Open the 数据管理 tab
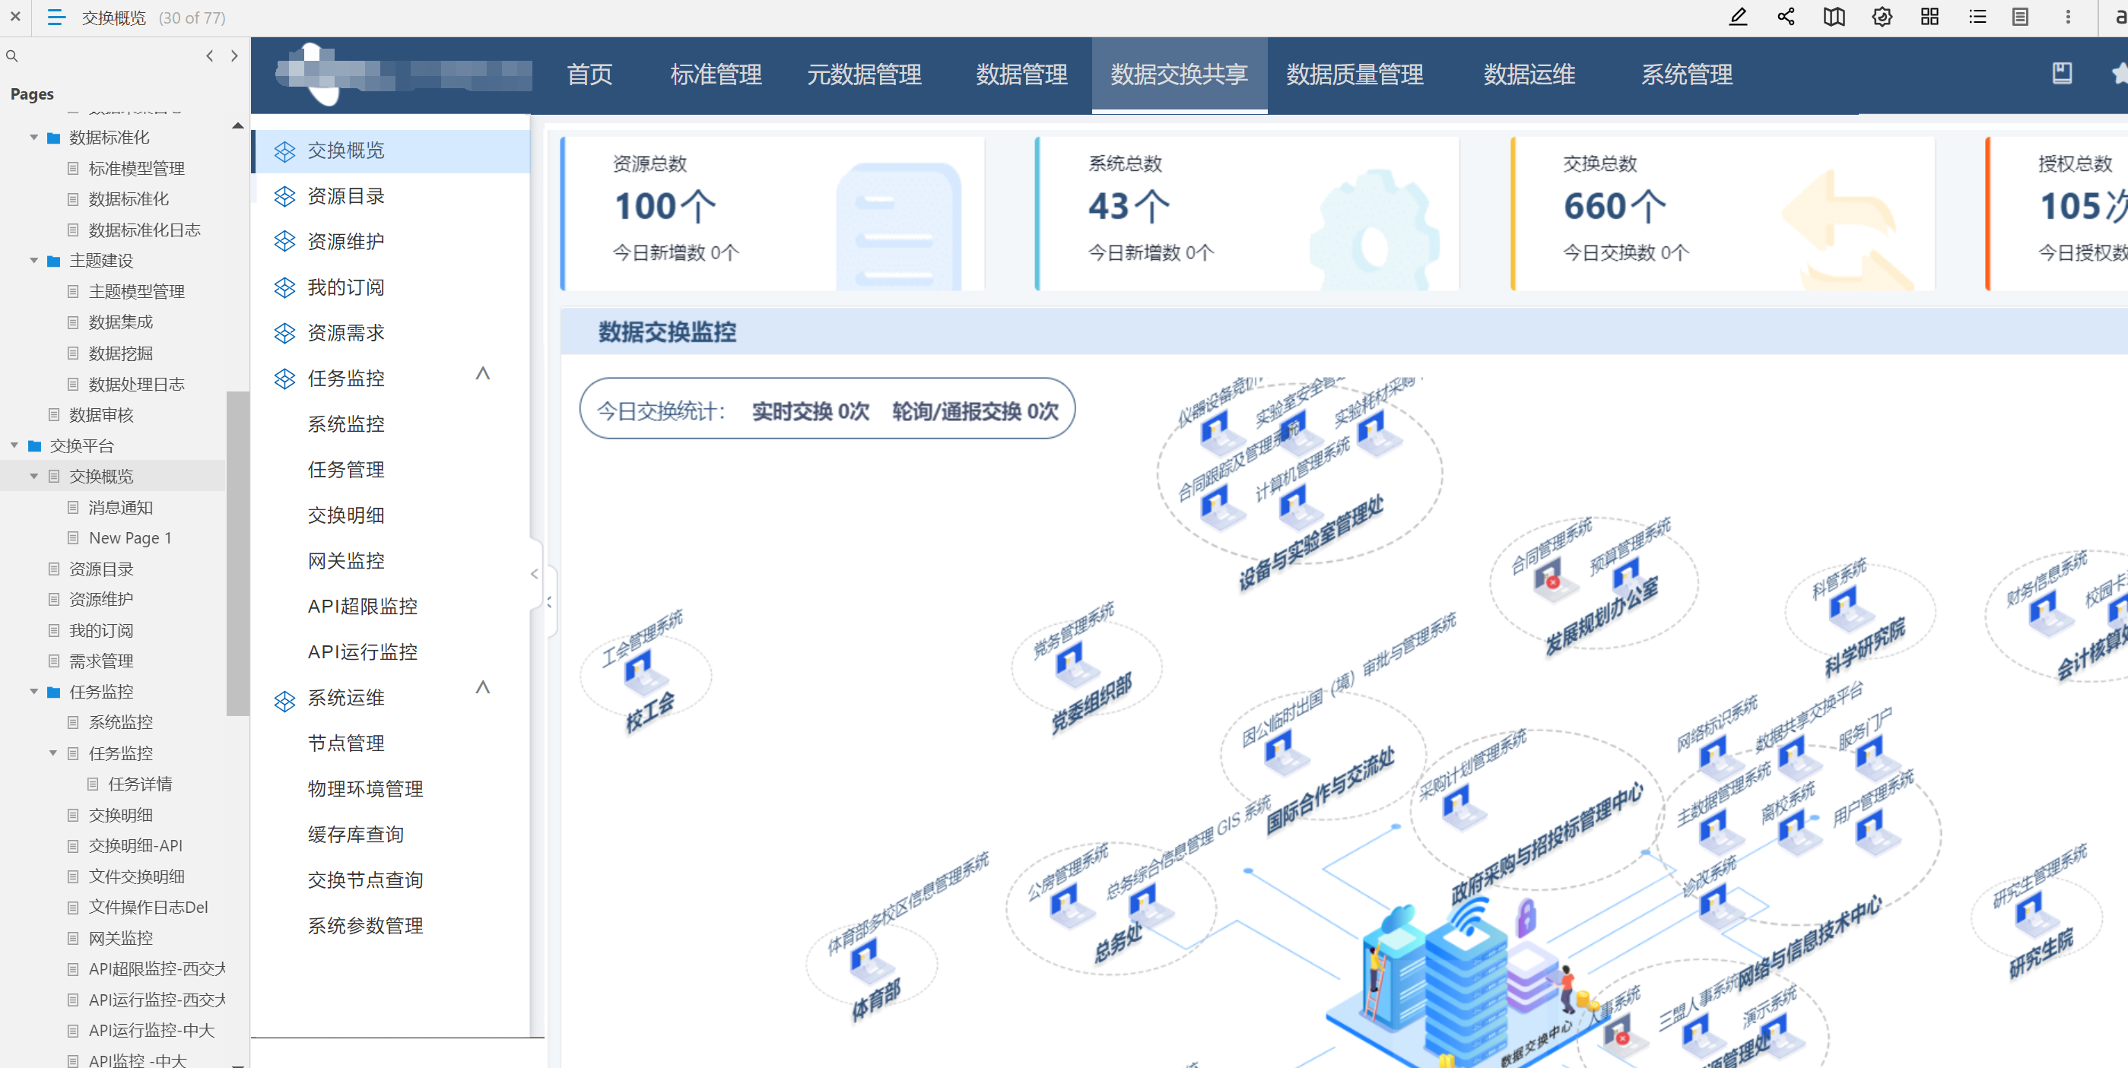This screenshot has height=1068, width=2128. [x=1022, y=74]
